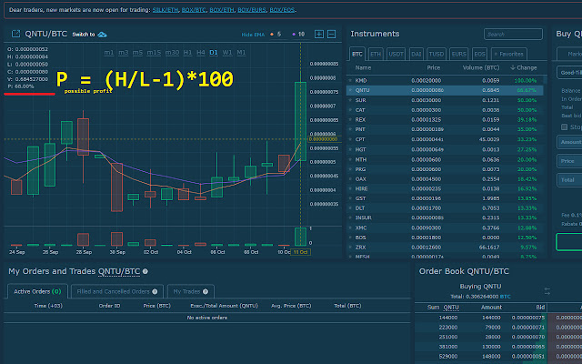The height and width of the screenshot is (364, 582).
Task: Favorite the BOS instrument star
Action: point(350,238)
